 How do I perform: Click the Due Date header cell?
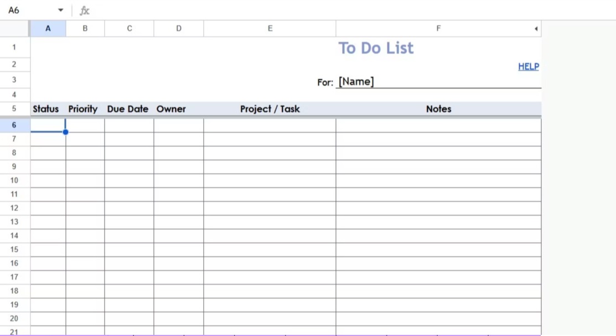tap(128, 109)
